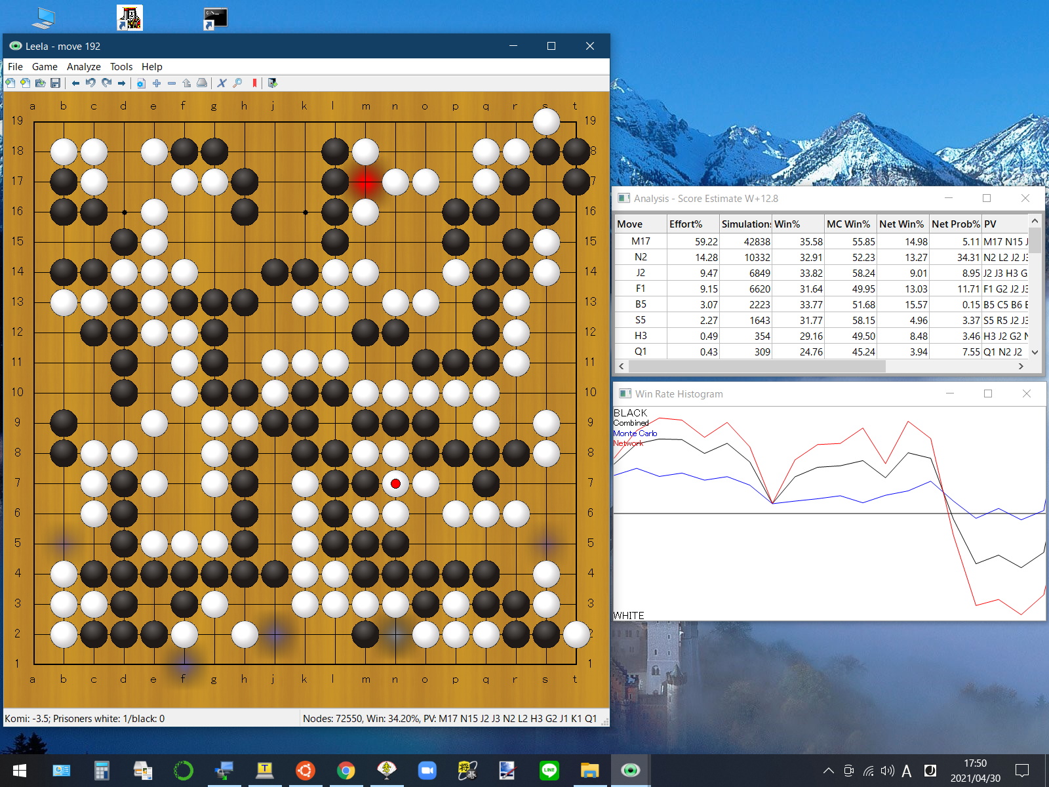1049x787 pixels.
Task: Select the N2 row in analysis table
Action: tap(641, 257)
